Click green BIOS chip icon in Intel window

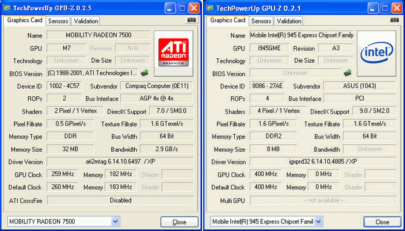pyautogui.click(x=347, y=73)
